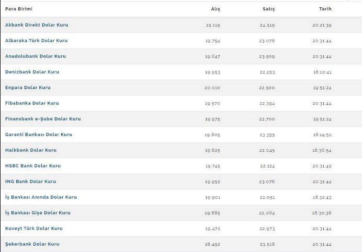Click the Albaraka Türk Dolar Kuru link
Screen dimensions: 362x252
tap(36, 41)
